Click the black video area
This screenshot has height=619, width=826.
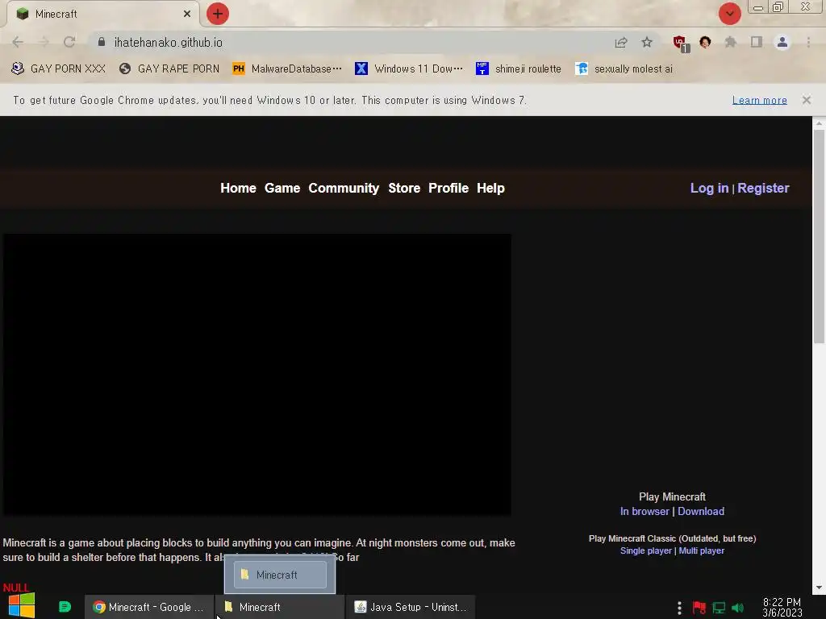point(257,375)
